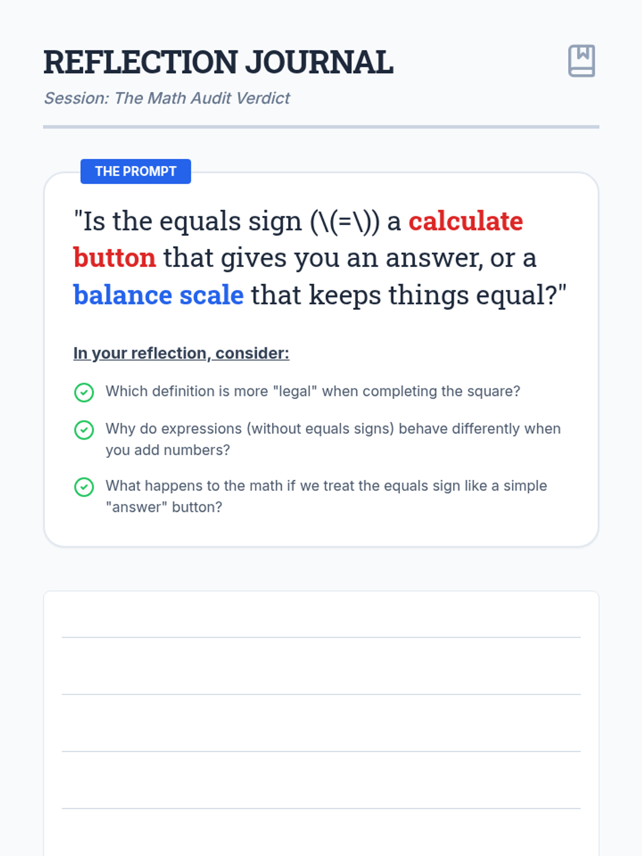Image resolution: width=642 pixels, height=856 pixels.
Task: Click the bookmark journal icon
Action: pyautogui.click(x=581, y=60)
